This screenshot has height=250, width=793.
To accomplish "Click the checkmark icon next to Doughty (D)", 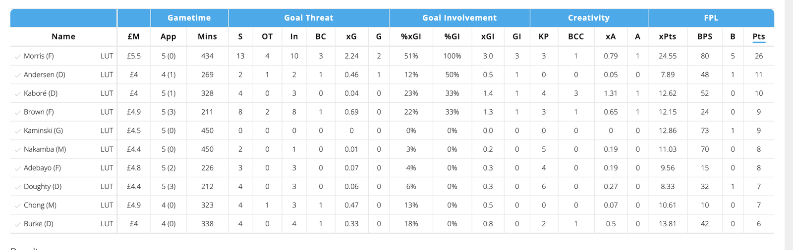I will pos(18,187).
